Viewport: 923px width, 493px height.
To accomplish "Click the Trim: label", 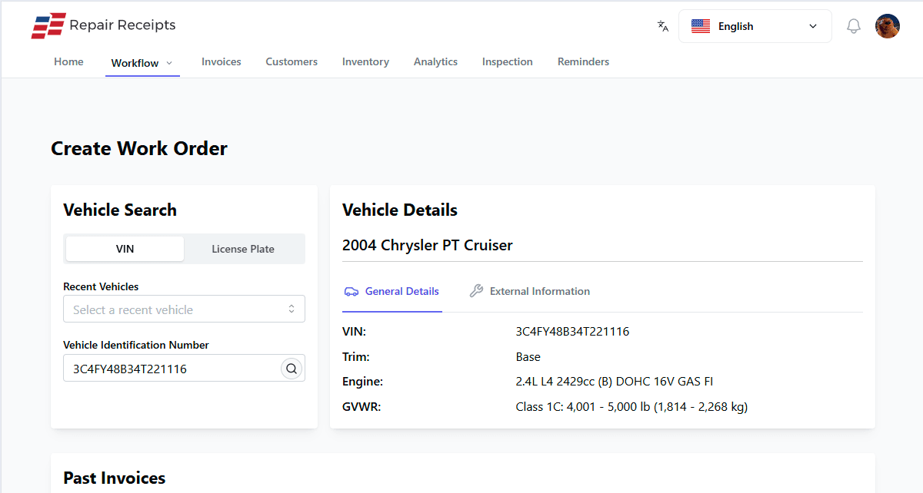I will (356, 357).
